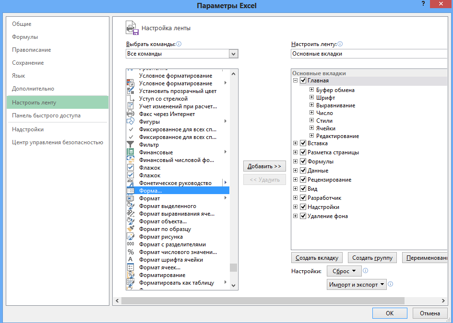The image size is (453, 323).
Task: Click the 'Фигуры' shapes icon
Action: pyautogui.click(x=131, y=121)
